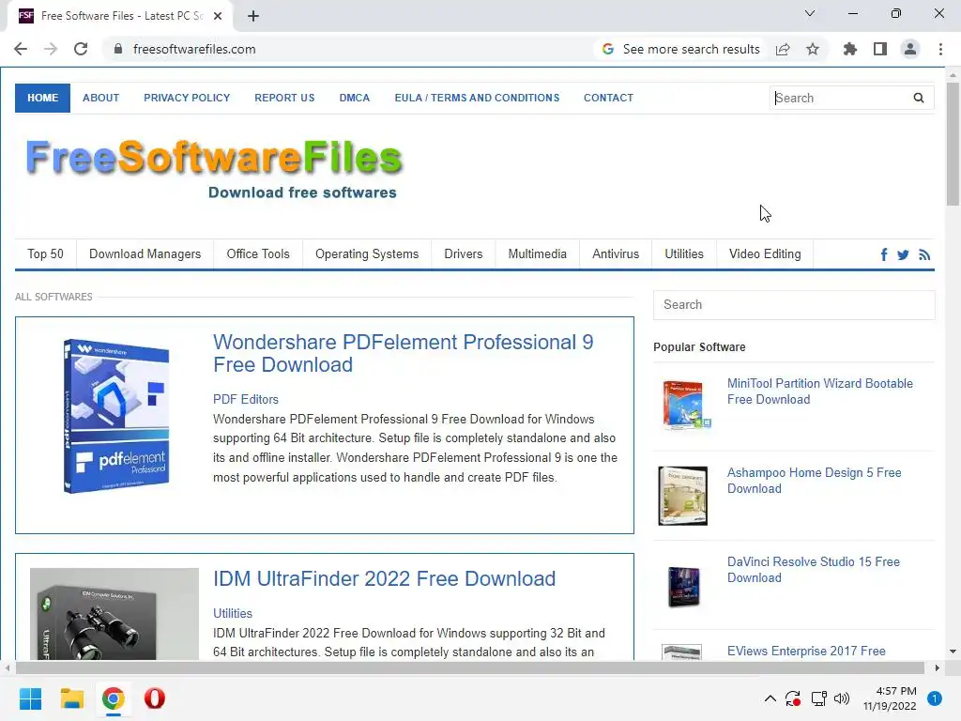This screenshot has height=721, width=961.
Task: Open the CONTACT page
Action: 608,98
